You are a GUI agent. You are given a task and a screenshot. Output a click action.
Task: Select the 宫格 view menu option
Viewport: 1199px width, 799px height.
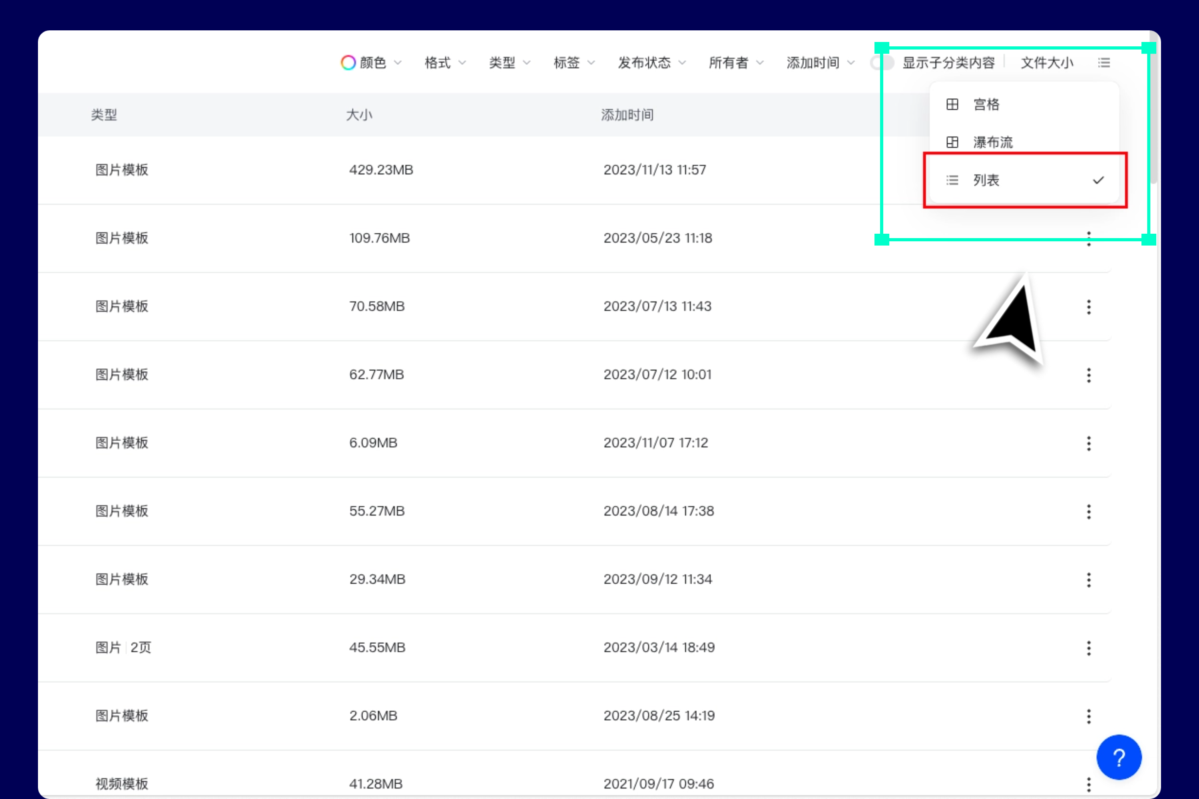pyautogui.click(x=1024, y=104)
